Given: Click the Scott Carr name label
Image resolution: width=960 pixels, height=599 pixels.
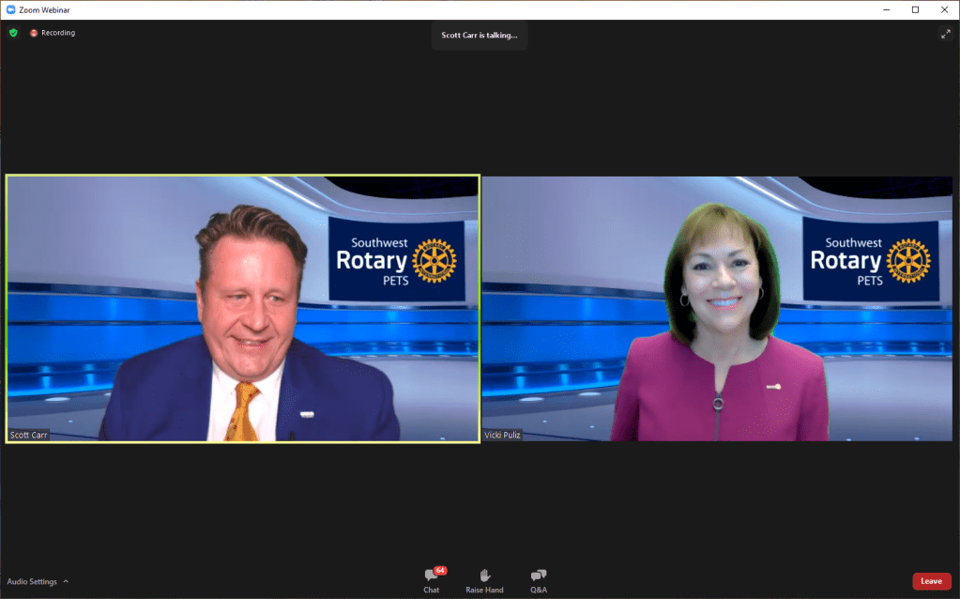Looking at the screenshot, I should point(27,436).
